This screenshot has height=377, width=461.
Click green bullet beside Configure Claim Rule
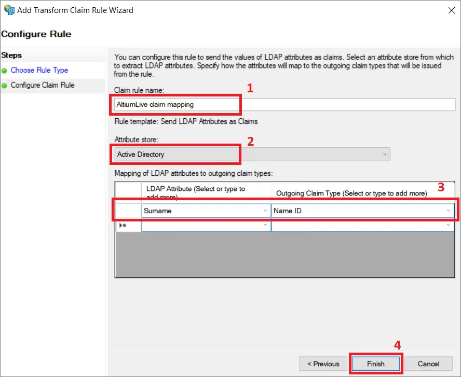[5, 86]
